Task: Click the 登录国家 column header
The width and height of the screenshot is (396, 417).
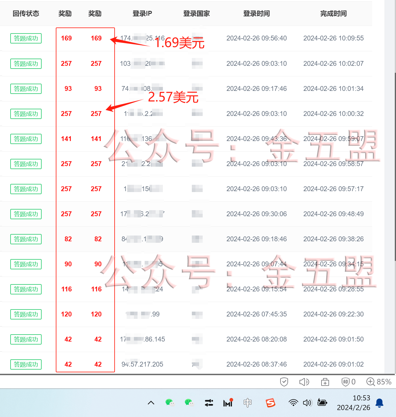Action: [x=196, y=14]
